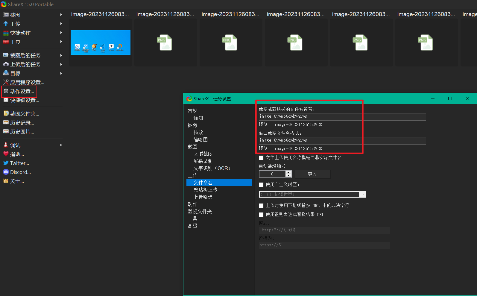Click the destinations (目标) icon
Viewport: 477px width, 296px height.
click(6, 73)
